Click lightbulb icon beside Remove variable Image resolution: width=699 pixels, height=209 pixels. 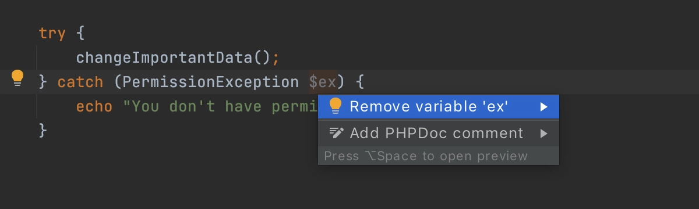pos(335,106)
